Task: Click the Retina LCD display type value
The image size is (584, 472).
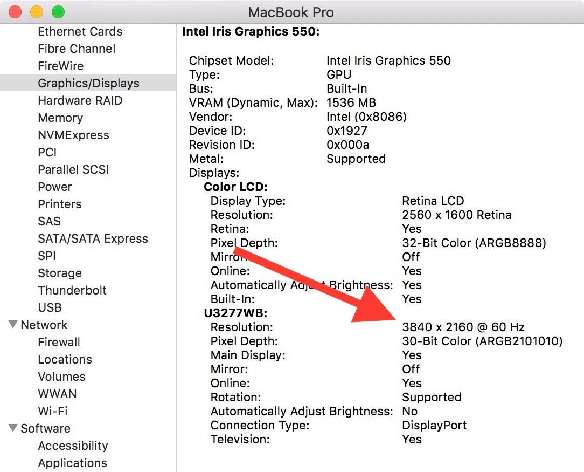Action: click(433, 201)
